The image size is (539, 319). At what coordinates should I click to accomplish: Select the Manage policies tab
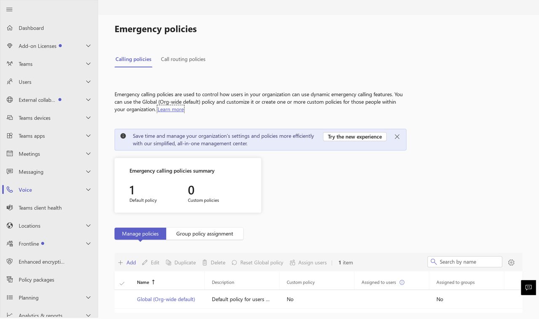click(140, 233)
